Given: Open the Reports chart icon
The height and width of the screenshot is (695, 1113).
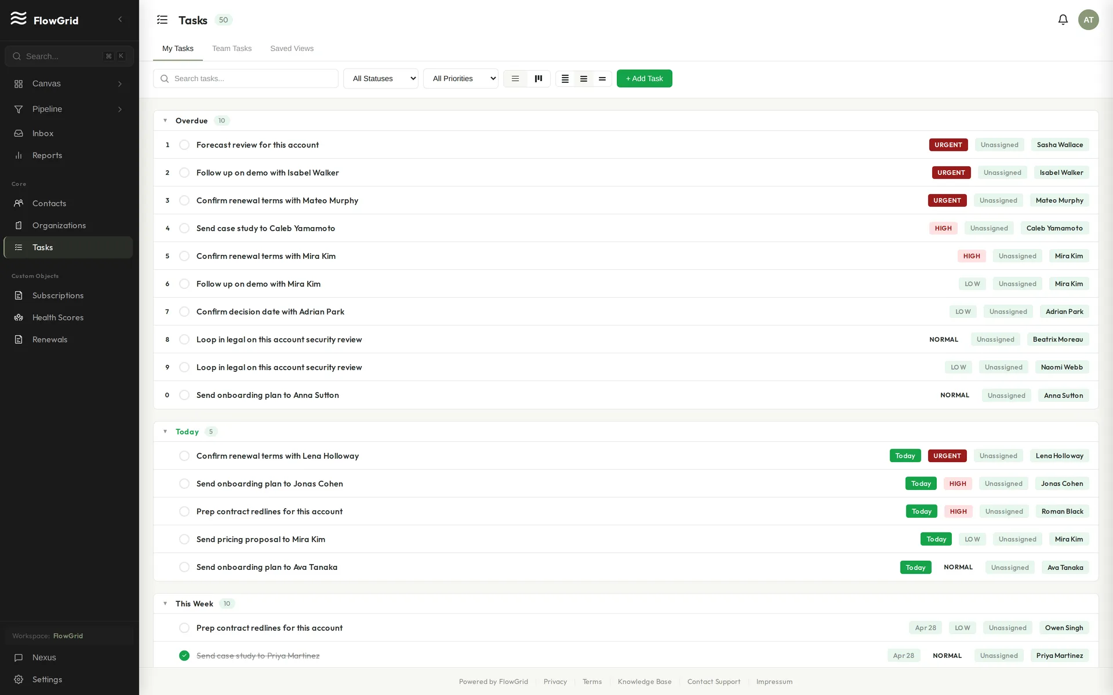Looking at the screenshot, I should pos(19,156).
